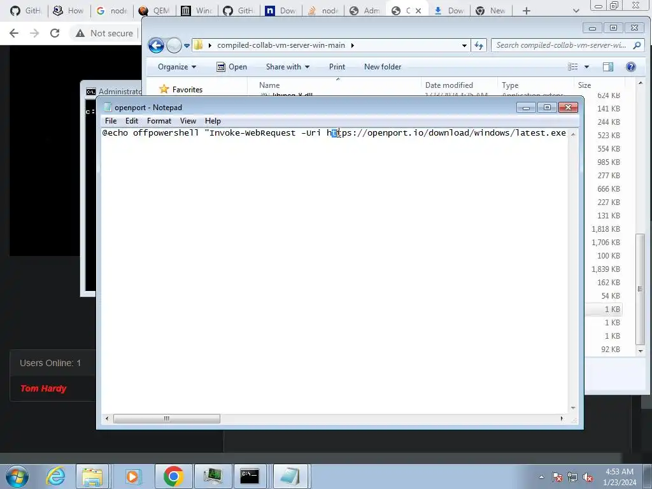Switch to the How browser tab
652x489 pixels.
click(69, 11)
